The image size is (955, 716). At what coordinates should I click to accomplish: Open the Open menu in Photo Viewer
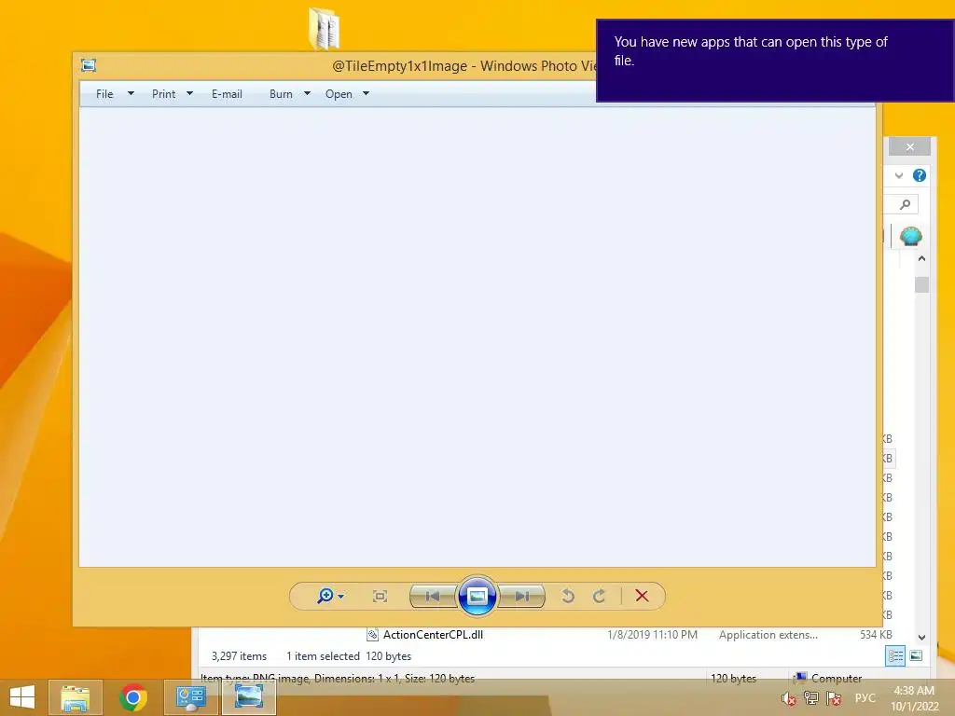(339, 94)
